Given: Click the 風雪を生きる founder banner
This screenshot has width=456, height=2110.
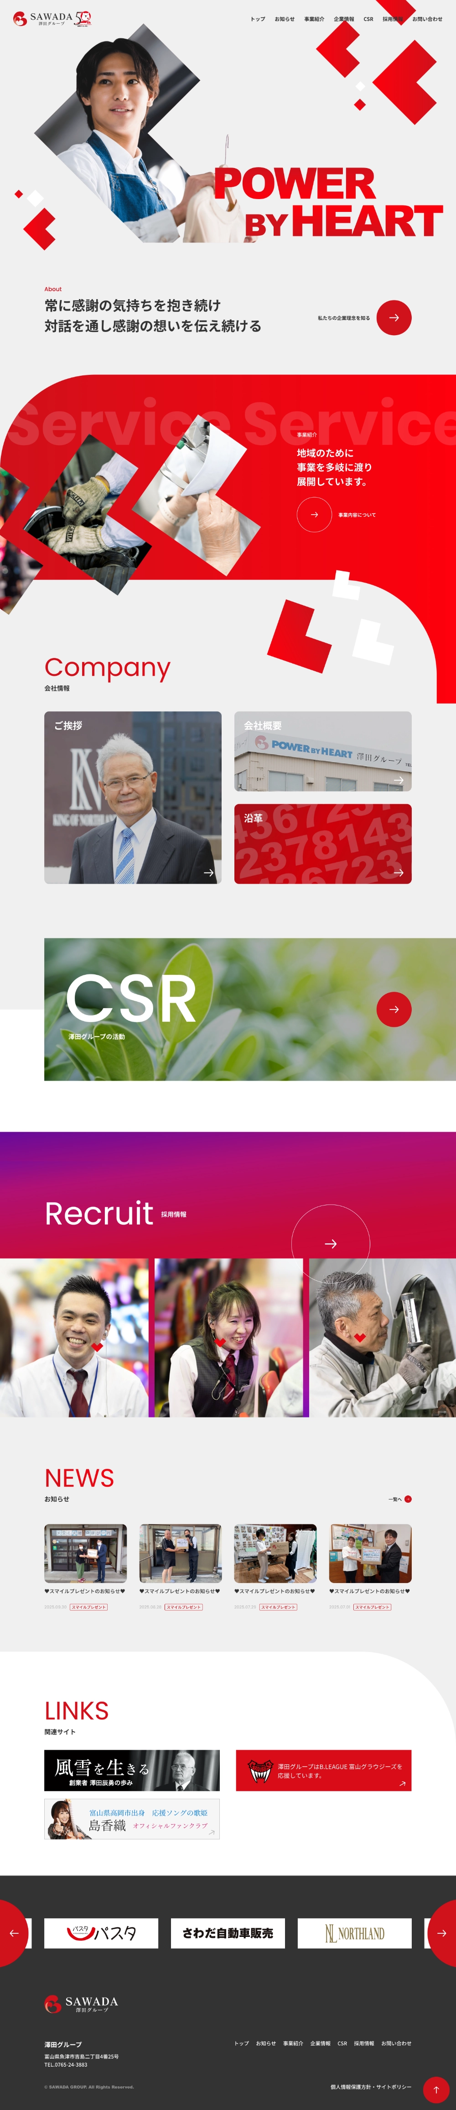Looking at the screenshot, I should [x=132, y=1770].
